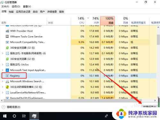The width and height of the screenshot is (160, 120).
Task: Select the Registry process row name
Action: (15, 76)
